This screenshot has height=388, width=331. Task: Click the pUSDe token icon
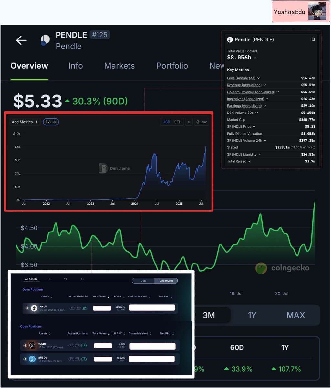[32, 359]
